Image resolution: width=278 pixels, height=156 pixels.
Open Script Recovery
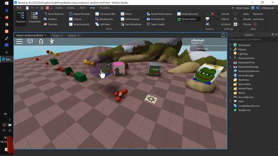pos(188,14)
